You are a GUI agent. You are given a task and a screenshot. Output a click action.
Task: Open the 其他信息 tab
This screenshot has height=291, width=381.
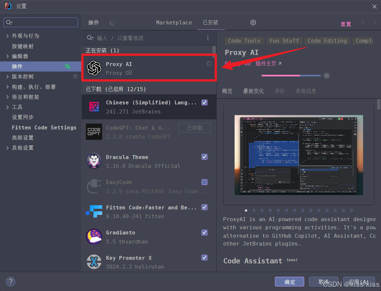point(306,91)
